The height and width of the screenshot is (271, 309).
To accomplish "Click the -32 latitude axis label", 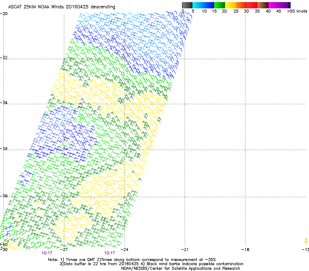I will (x=4, y=58).
